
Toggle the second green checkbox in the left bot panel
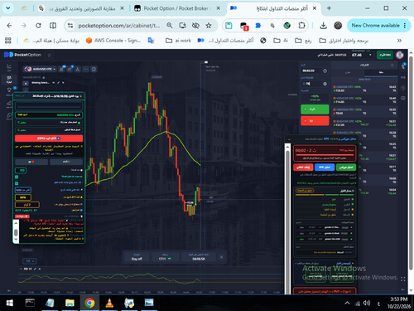coord(17,183)
